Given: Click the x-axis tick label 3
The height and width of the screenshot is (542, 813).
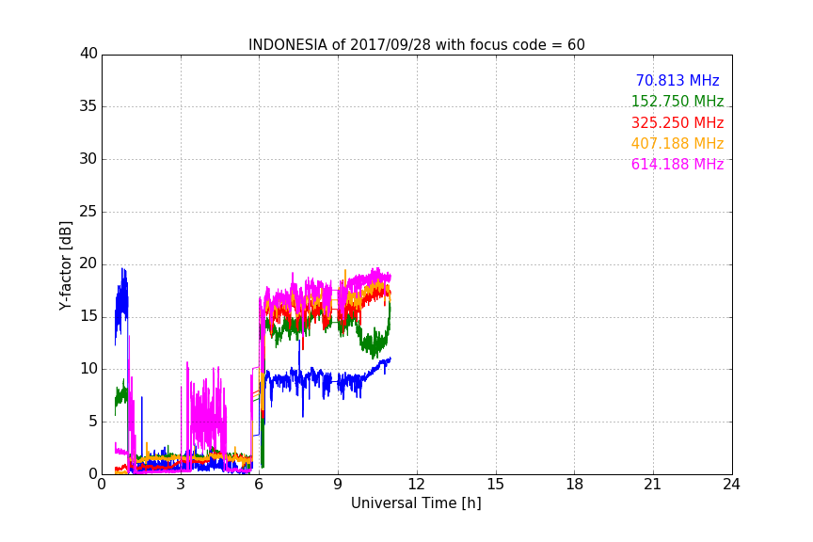Looking at the screenshot, I should [181, 485].
